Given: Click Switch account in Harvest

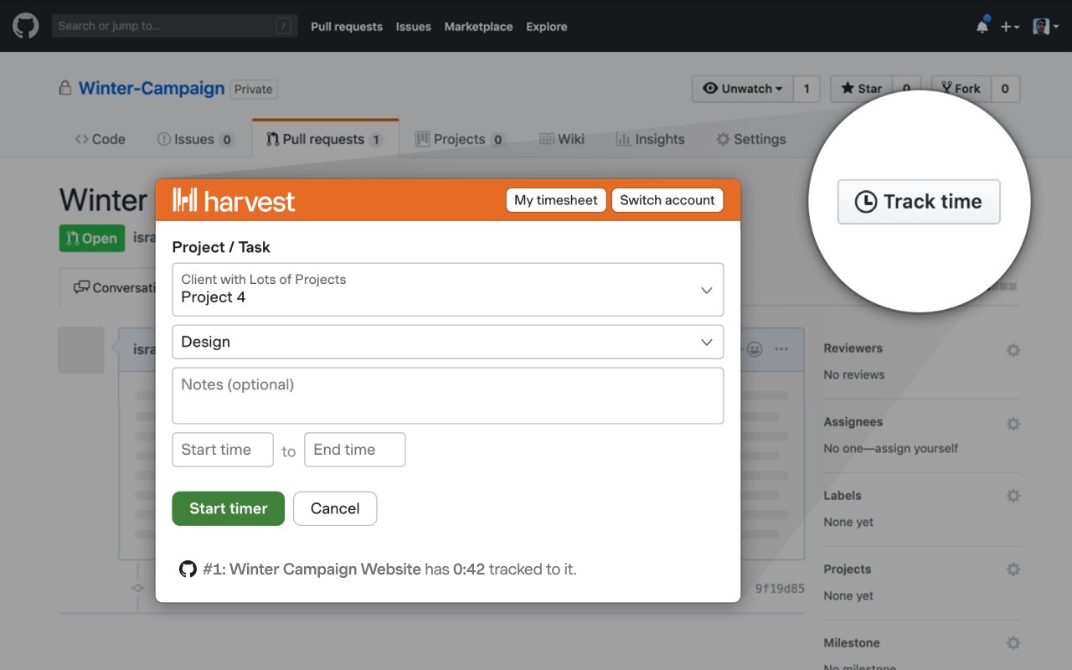Looking at the screenshot, I should coord(667,200).
